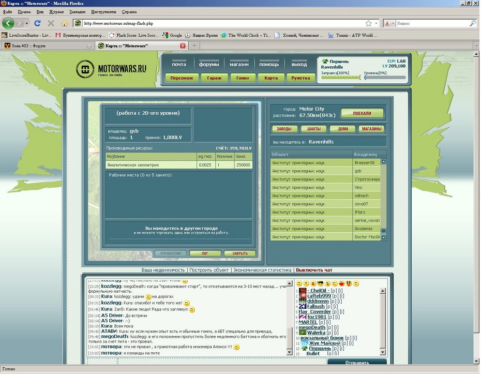Viewport: 481px width, 374px height.
Task: Open the Экономическая статистика link
Action: (262, 270)
